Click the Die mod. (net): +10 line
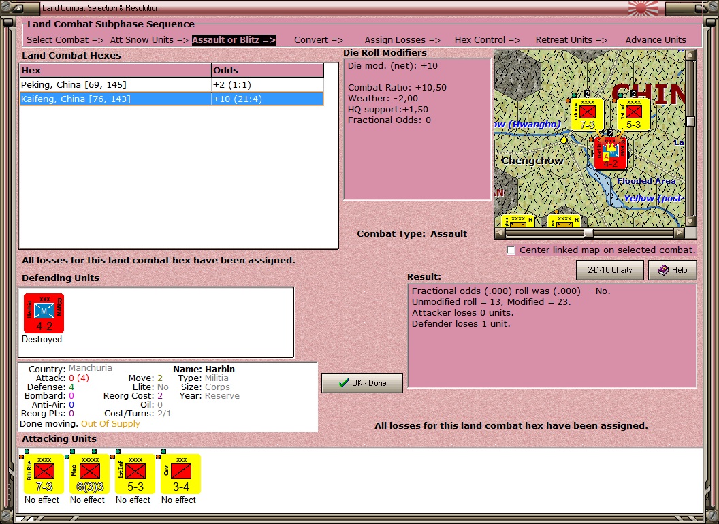This screenshot has width=719, height=524. pyautogui.click(x=392, y=65)
